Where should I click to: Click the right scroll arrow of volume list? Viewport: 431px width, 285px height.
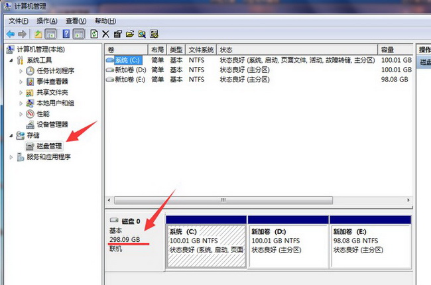(x=408, y=200)
